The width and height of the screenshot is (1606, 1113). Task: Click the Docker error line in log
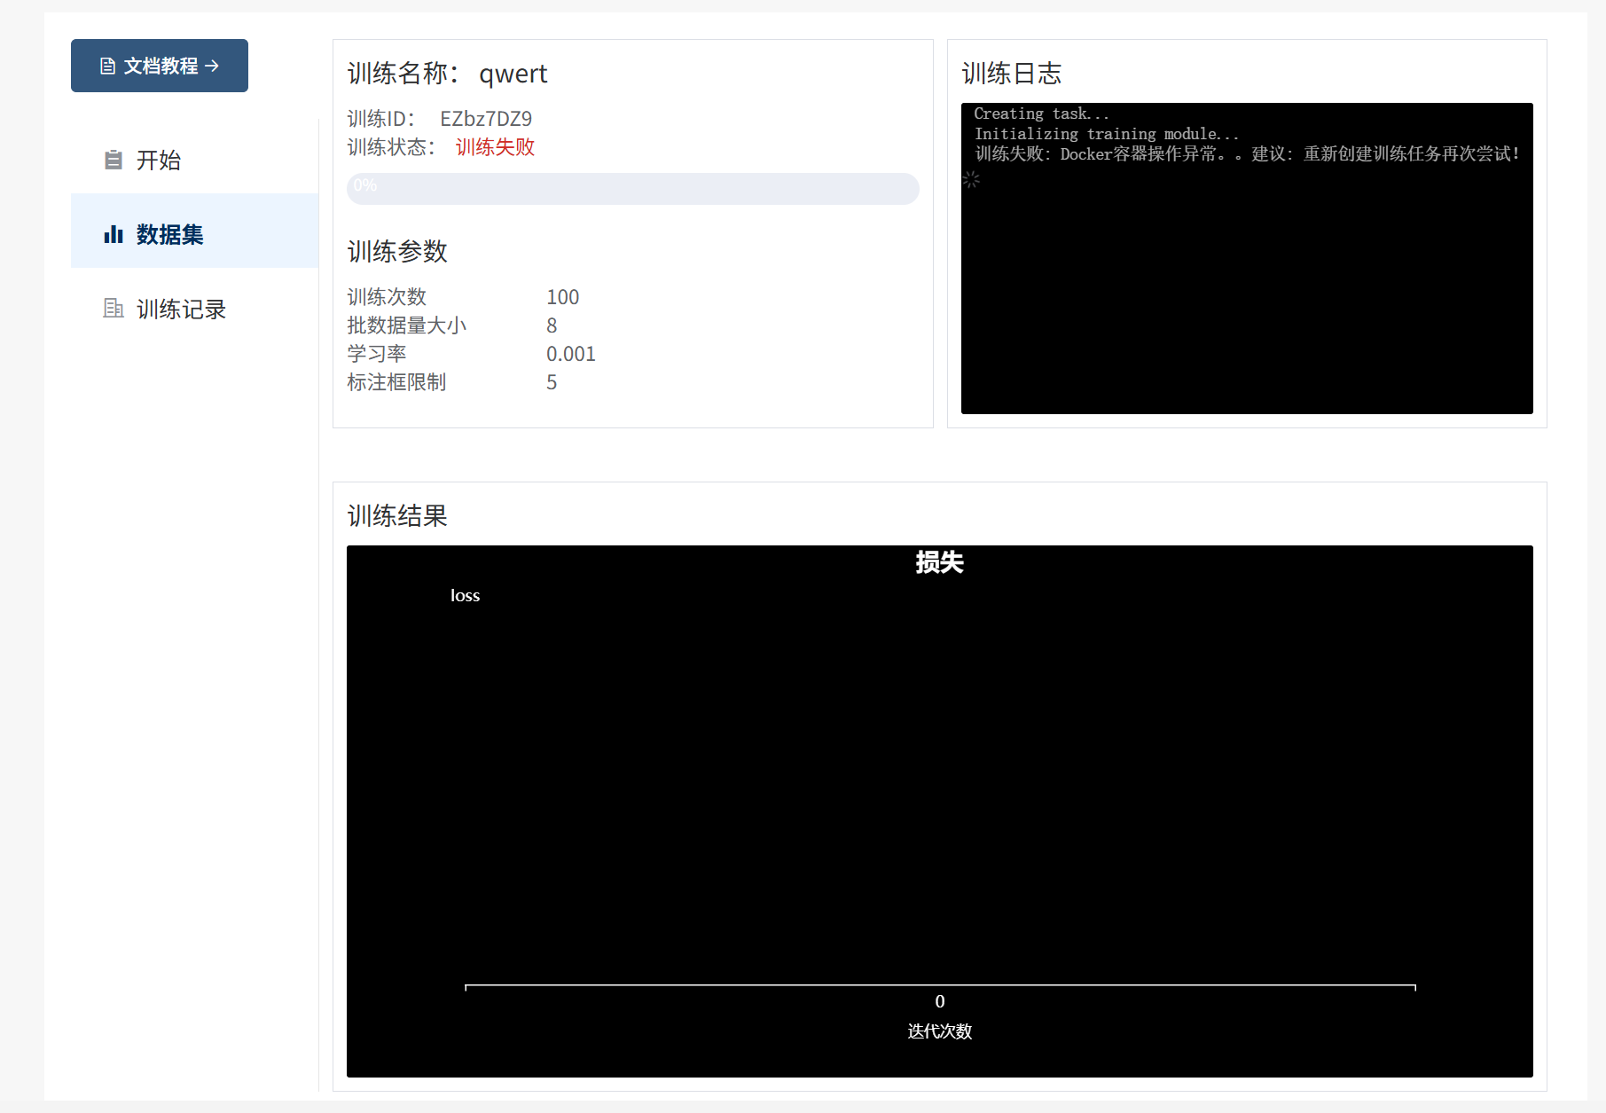pyautogui.click(x=1247, y=154)
